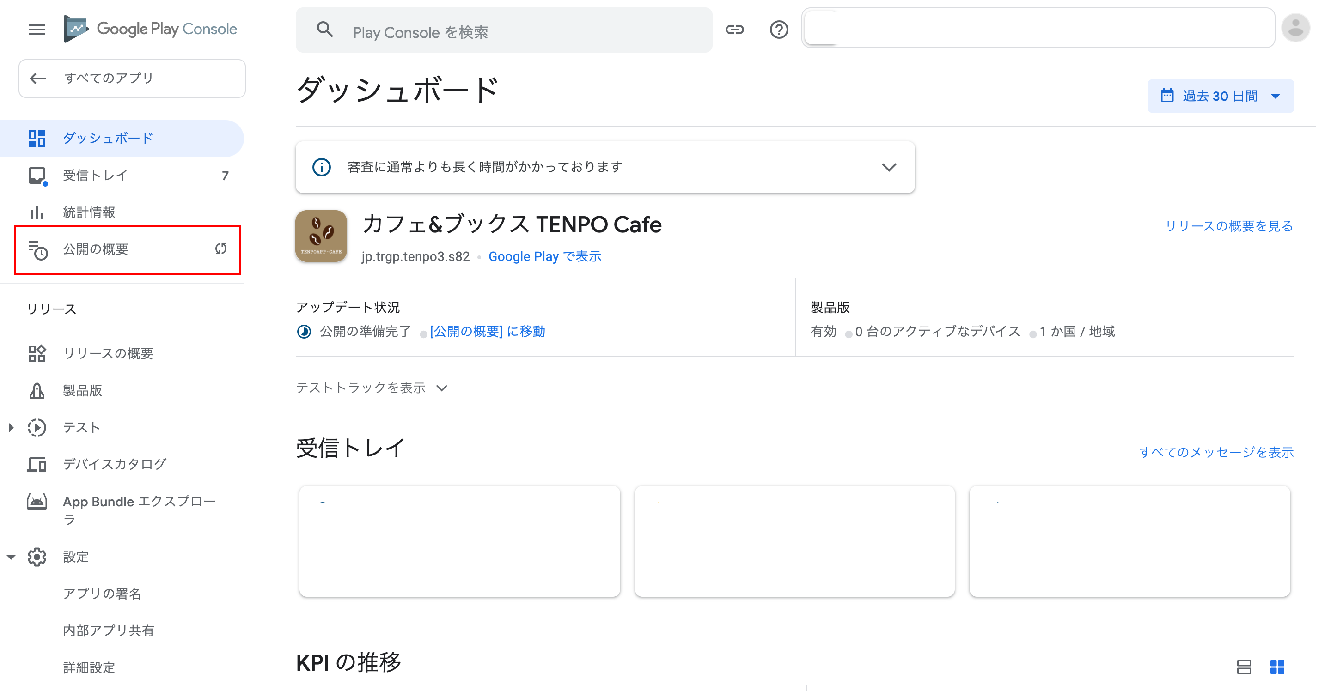The height and width of the screenshot is (691, 1331).
Task: Click the copy link icon
Action: 734,30
